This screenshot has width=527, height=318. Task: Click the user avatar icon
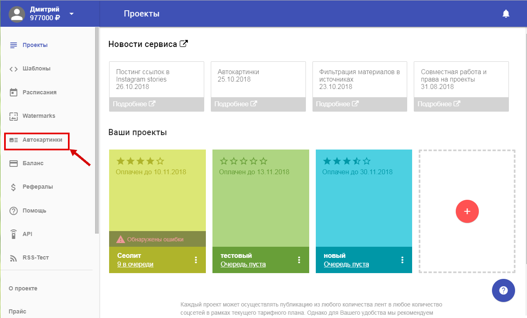[x=17, y=14]
